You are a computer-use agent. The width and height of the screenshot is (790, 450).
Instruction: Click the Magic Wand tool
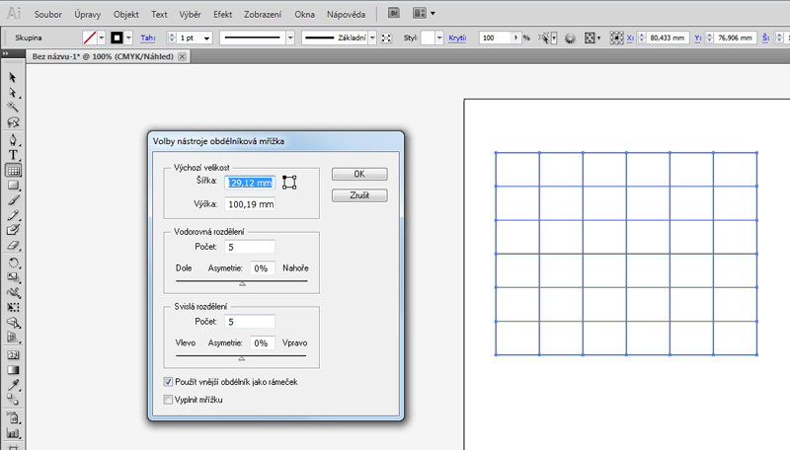tap(14, 107)
